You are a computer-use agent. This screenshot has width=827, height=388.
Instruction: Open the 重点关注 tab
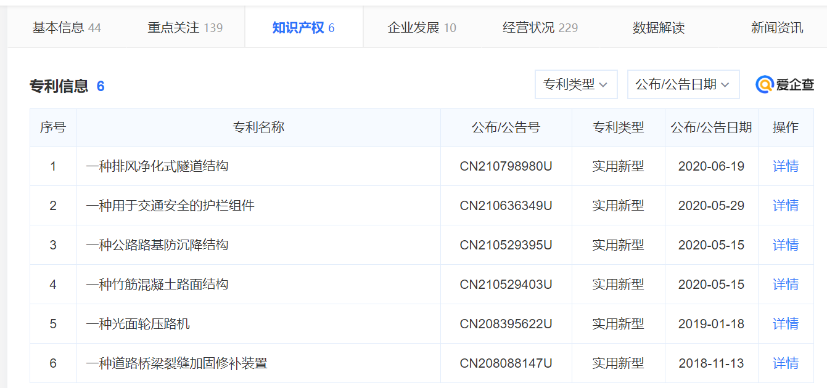185,28
